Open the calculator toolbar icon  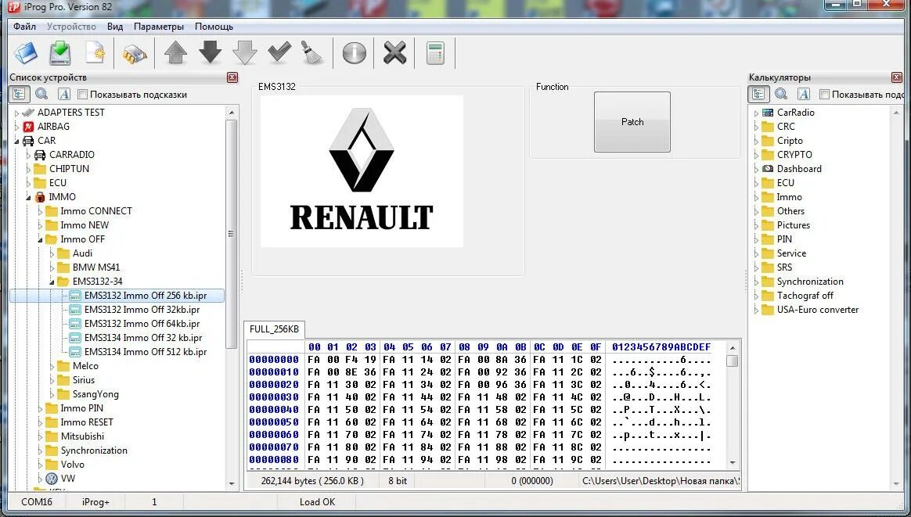pos(435,53)
